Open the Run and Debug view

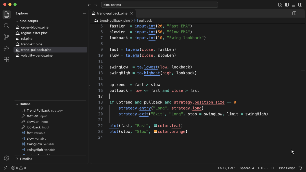7,48
